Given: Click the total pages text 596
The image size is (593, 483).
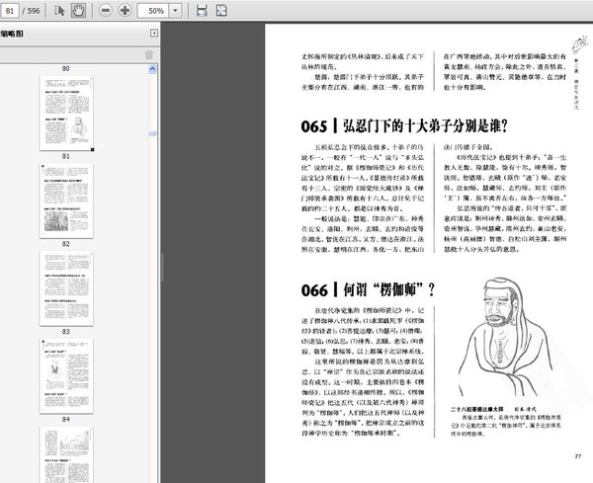Looking at the screenshot, I should (x=34, y=11).
